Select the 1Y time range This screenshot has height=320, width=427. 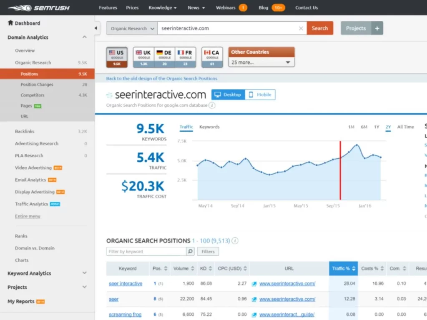click(377, 127)
